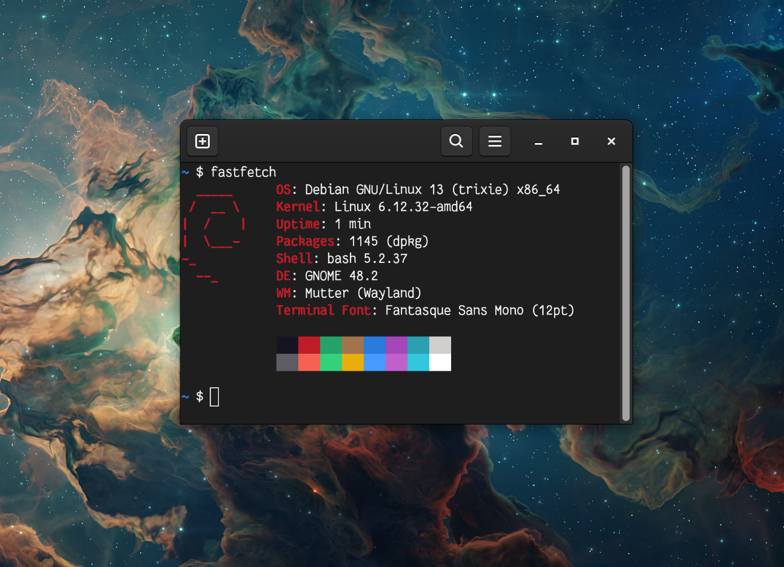
Task: Click the 'DE' label
Action: pos(283,276)
